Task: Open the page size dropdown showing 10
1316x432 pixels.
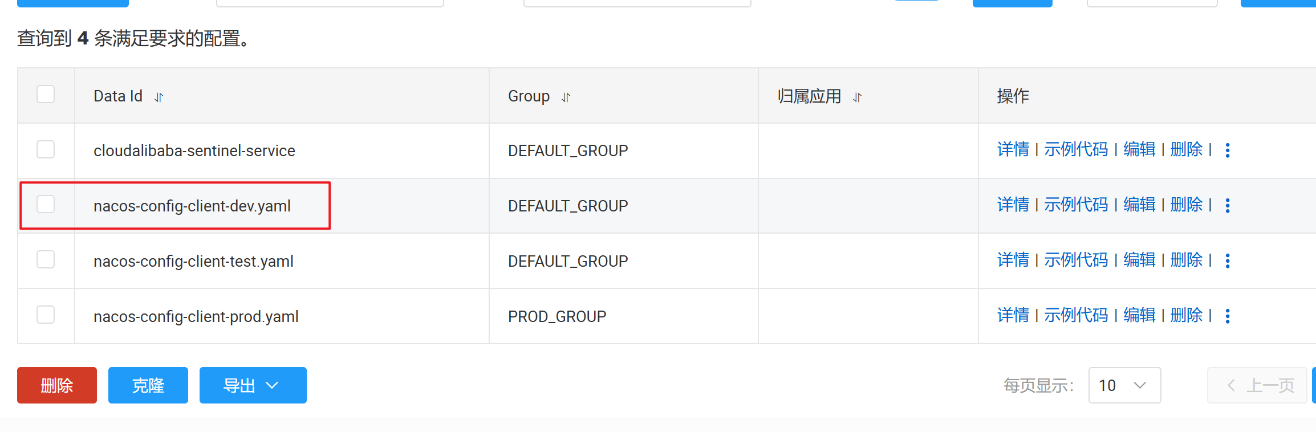Action: click(1124, 385)
